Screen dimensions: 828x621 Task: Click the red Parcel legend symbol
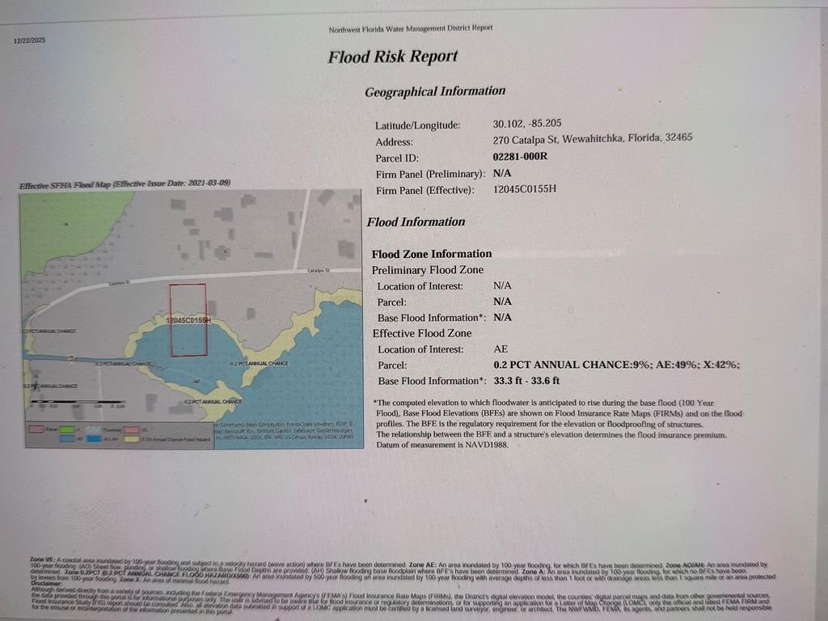pos(37,430)
